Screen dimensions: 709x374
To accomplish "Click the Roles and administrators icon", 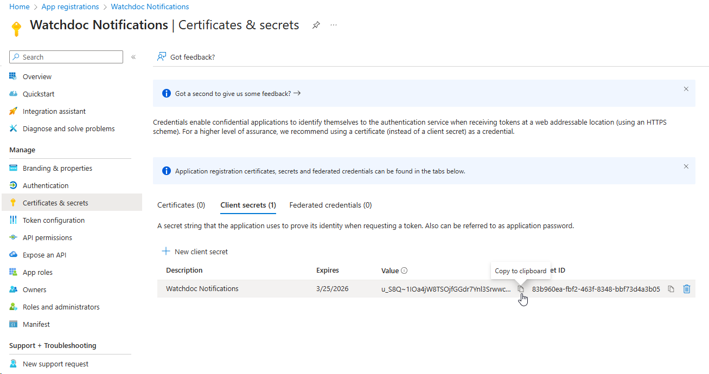I will pyautogui.click(x=14, y=307).
